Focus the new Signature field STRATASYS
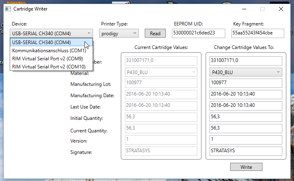Image resolution: width=294 pixels, height=181 pixels. tap(245, 151)
